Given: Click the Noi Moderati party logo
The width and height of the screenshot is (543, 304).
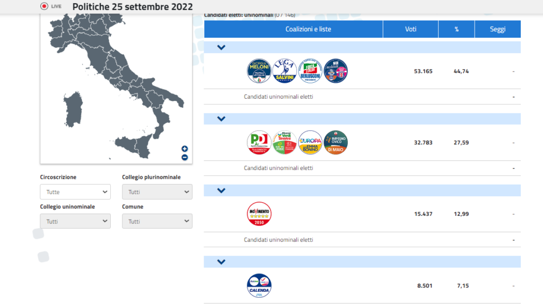Looking at the screenshot, I should tap(336, 71).
